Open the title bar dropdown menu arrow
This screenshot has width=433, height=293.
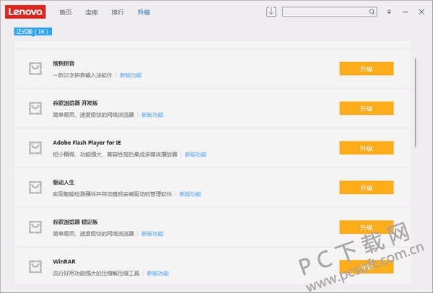(389, 12)
